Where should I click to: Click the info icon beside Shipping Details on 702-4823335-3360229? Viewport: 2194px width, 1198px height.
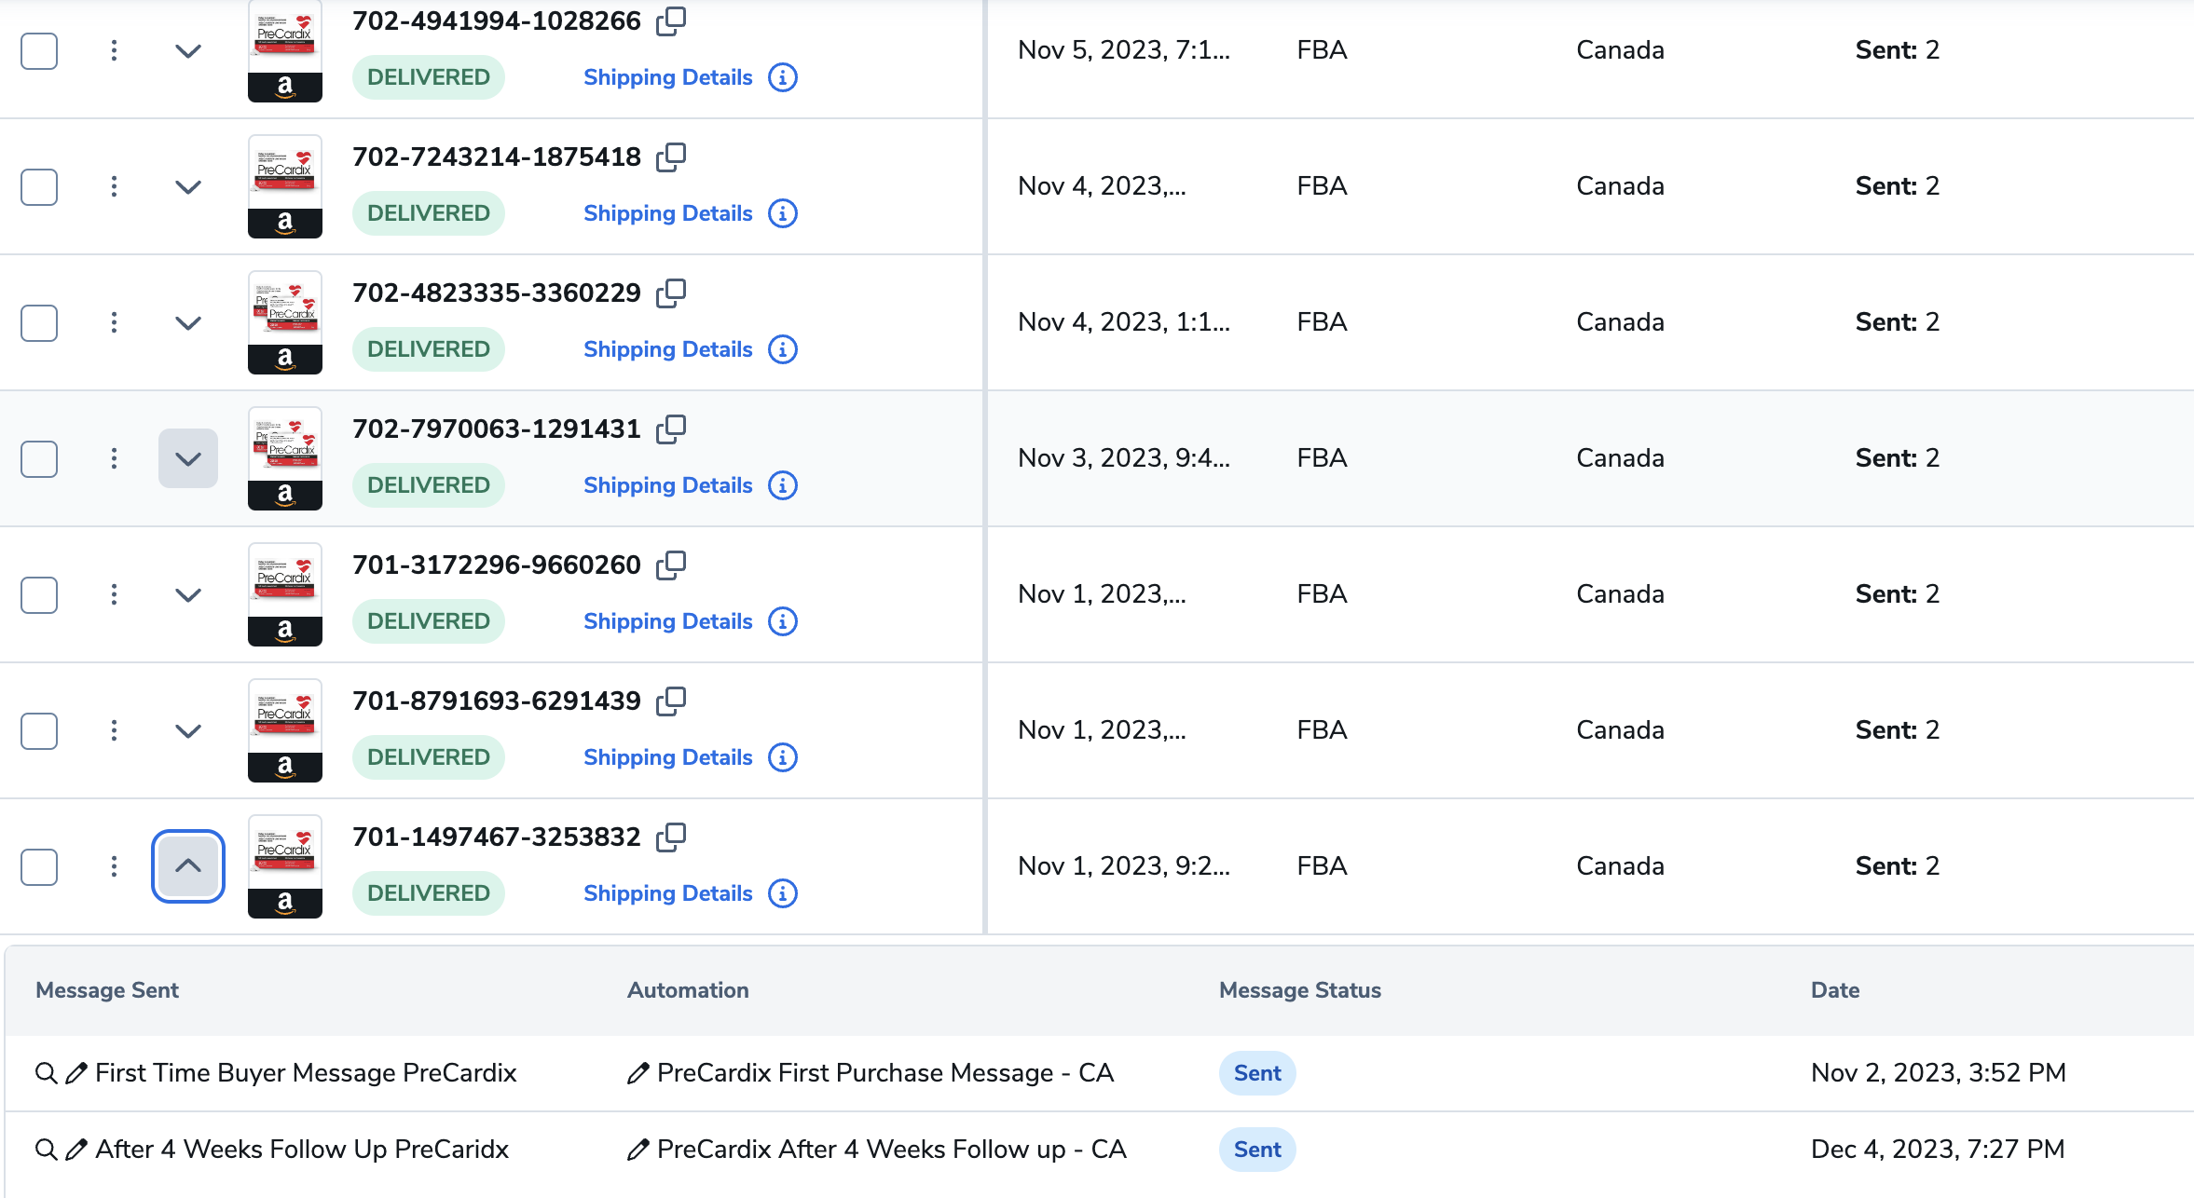point(782,349)
